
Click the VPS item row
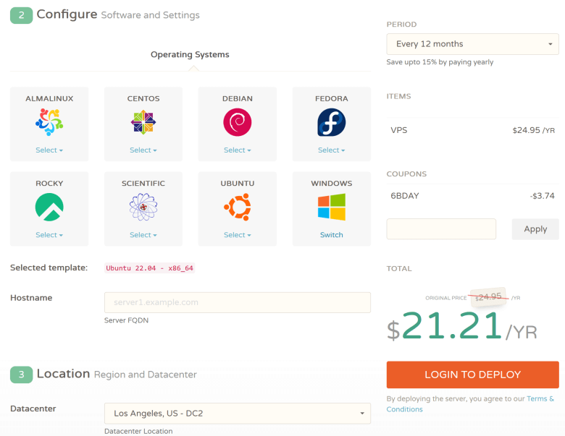click(x=473, y=130)
